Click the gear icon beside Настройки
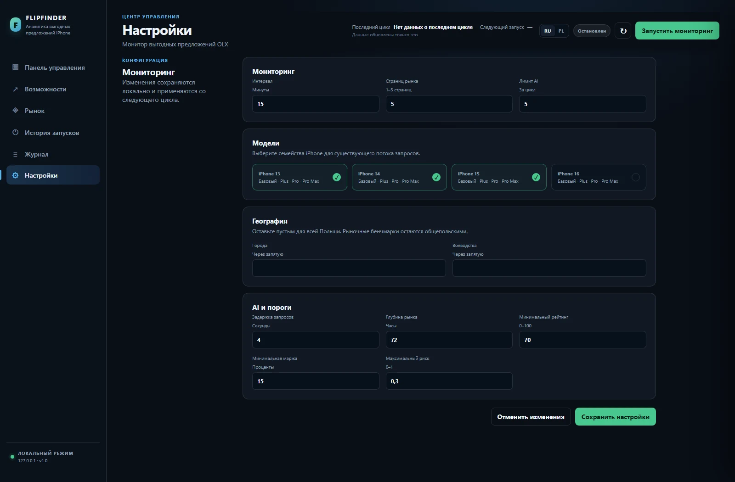 pos(16,175)
